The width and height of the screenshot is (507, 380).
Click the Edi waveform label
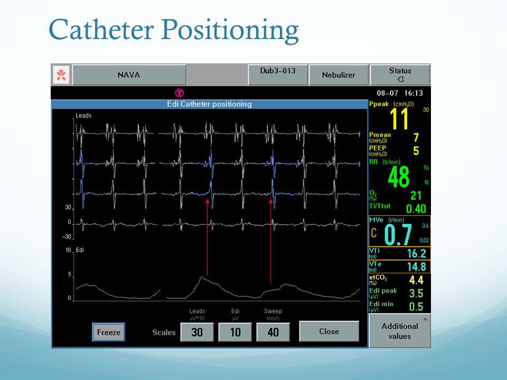80,250
